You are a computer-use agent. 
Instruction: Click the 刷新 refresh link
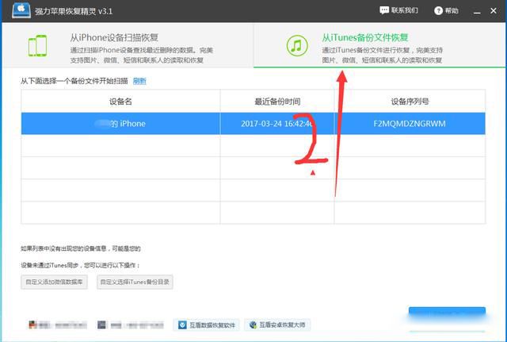[139, 81]
